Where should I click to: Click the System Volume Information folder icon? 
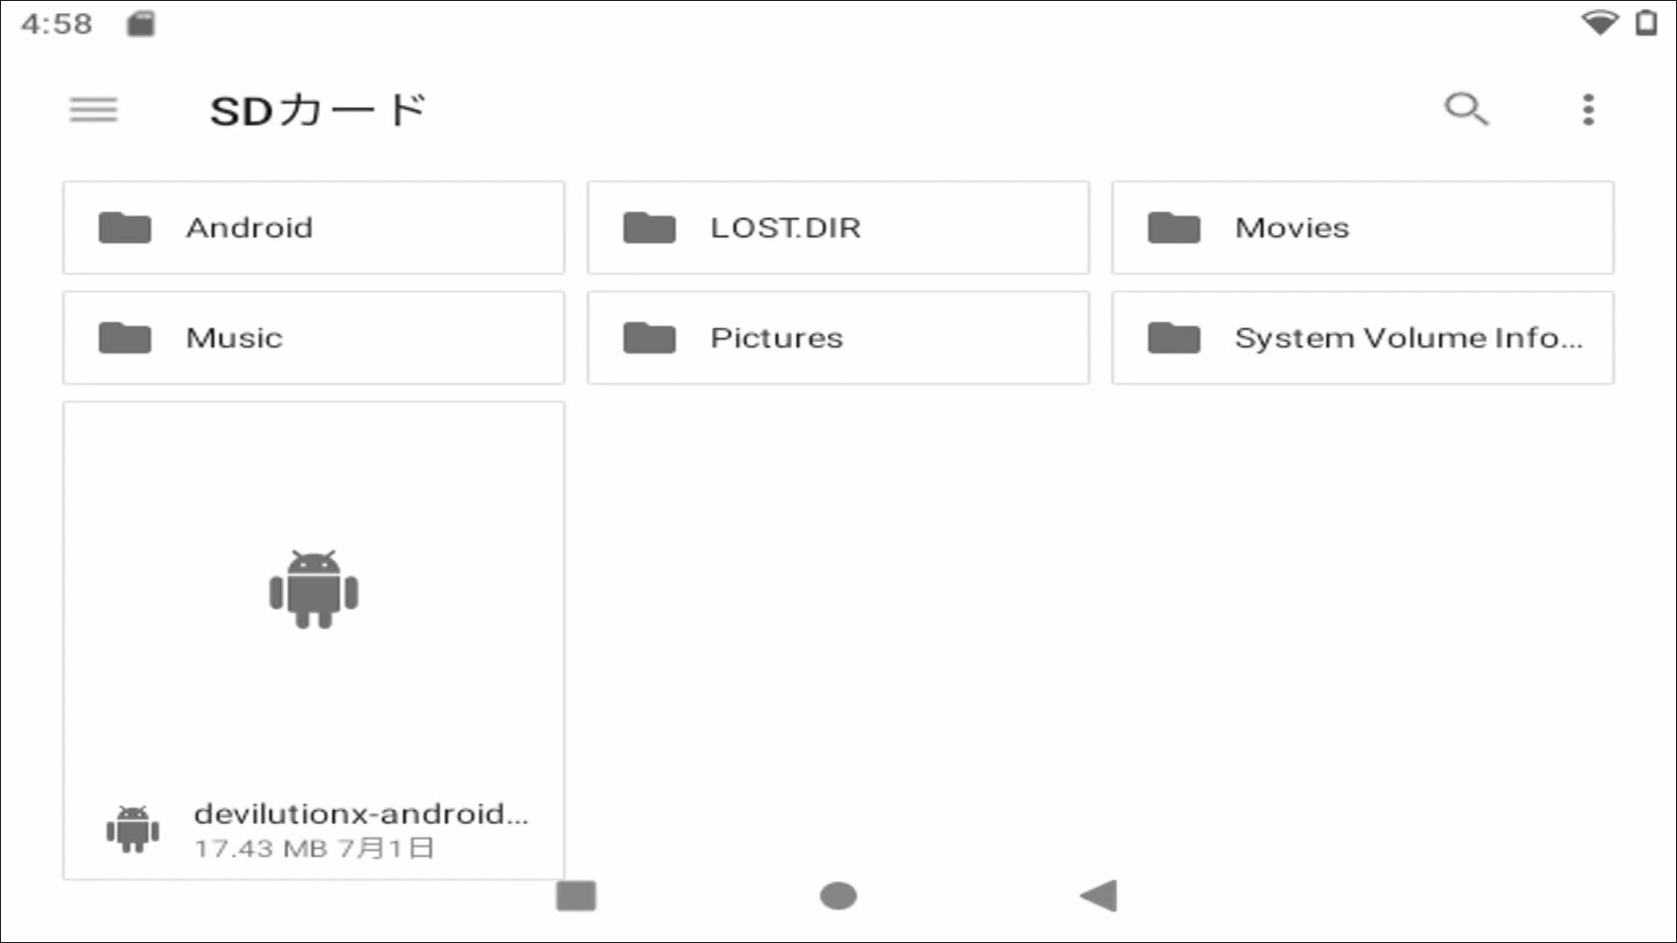coord(1174,338)
